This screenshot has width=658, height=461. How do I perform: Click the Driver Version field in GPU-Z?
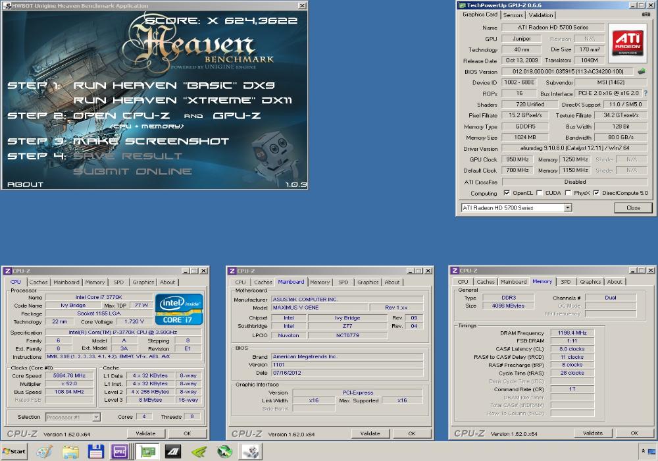[x=574, y=148]
